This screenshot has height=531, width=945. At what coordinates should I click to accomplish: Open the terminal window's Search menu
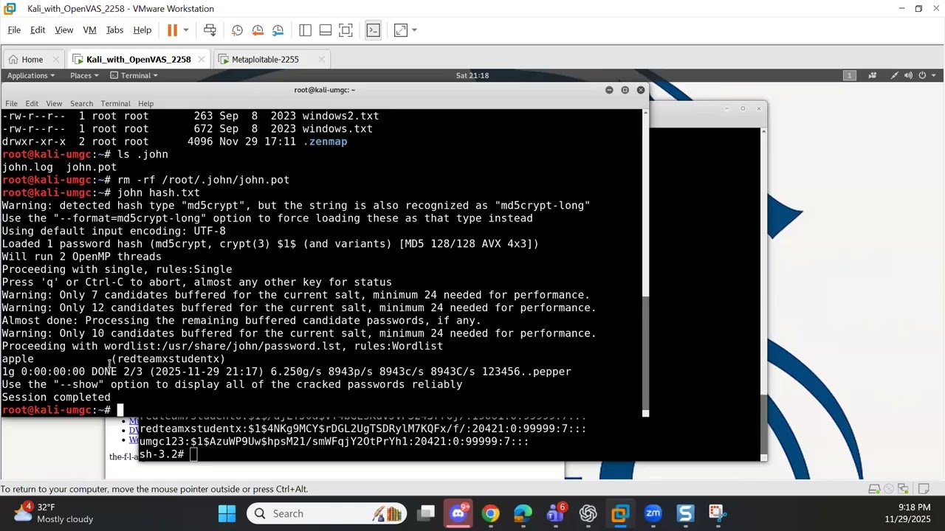81,103
